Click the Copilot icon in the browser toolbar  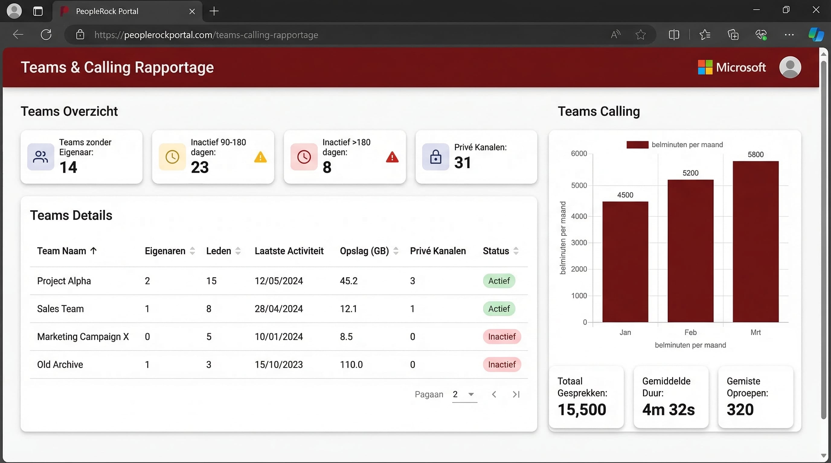click(816, 34)
